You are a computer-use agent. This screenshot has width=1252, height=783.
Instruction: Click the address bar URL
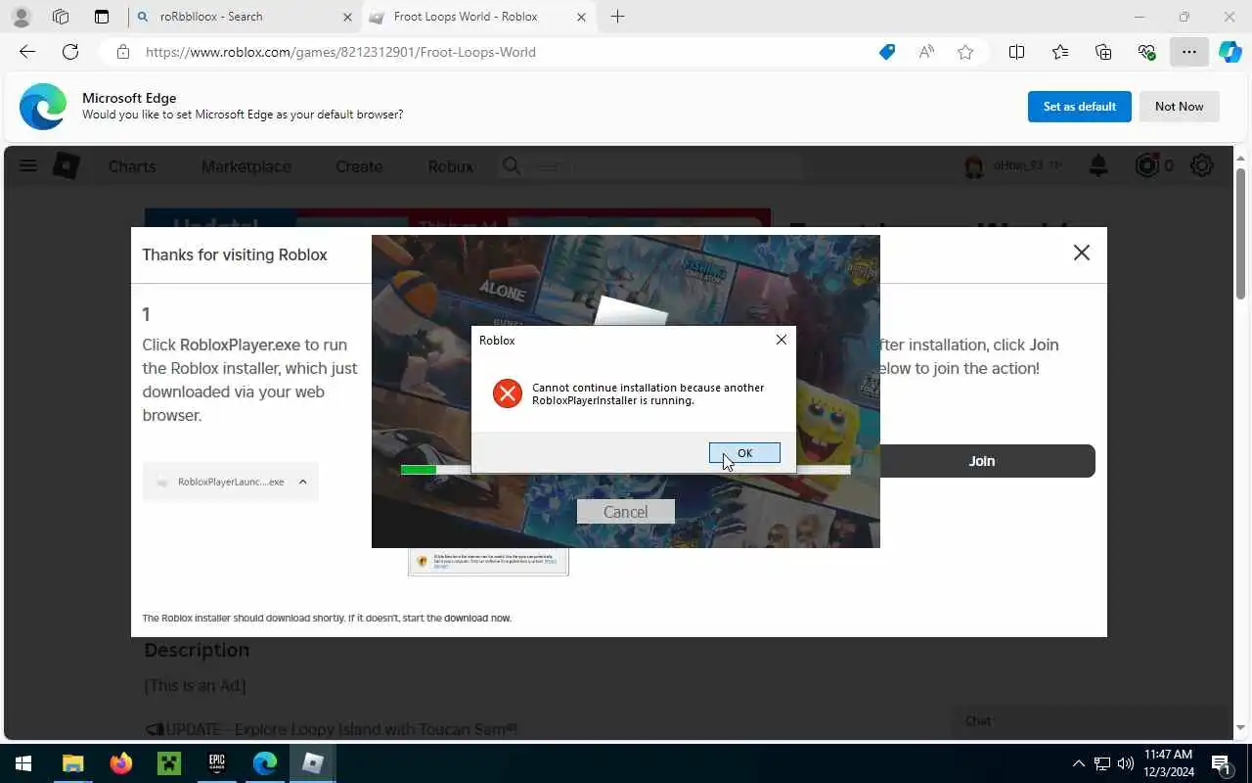point(340,52)
